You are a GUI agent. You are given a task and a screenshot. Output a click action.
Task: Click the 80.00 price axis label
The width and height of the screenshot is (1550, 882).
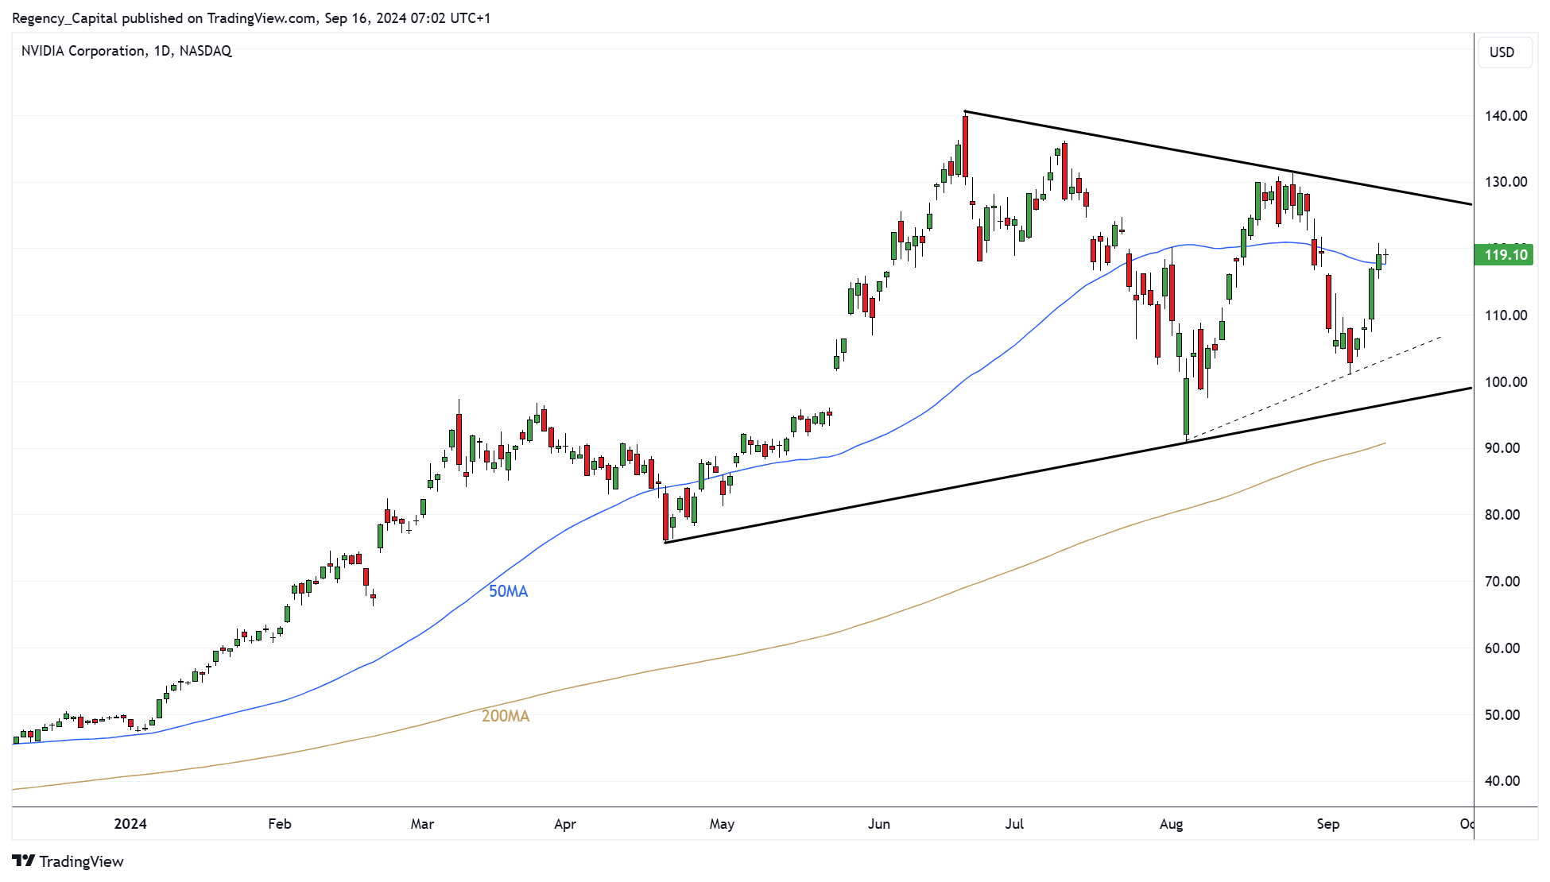(1502, 515)
